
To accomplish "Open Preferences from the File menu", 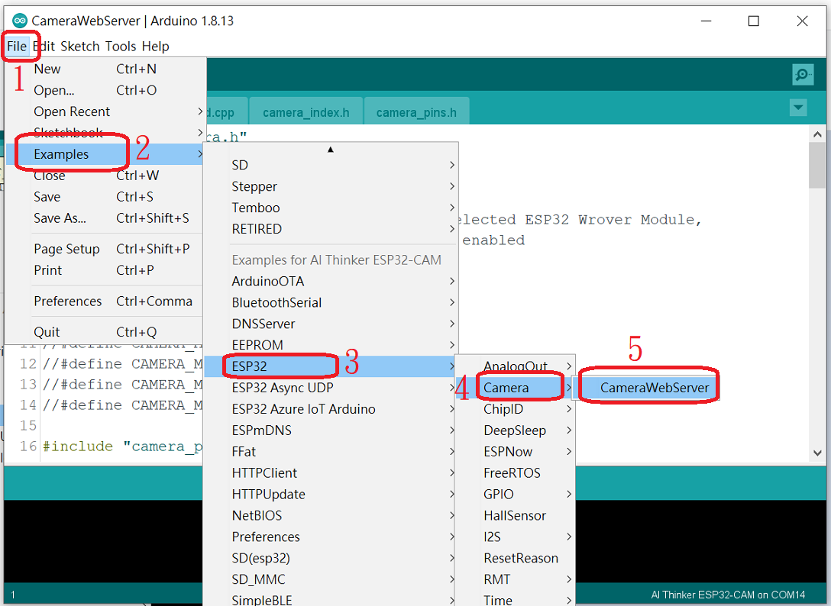I will point(105,301).
